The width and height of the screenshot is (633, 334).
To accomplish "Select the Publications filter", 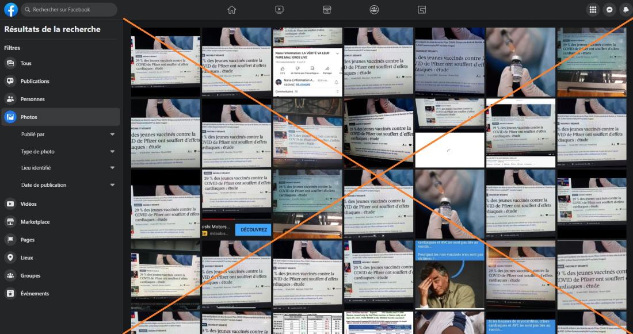I will 60,81.
